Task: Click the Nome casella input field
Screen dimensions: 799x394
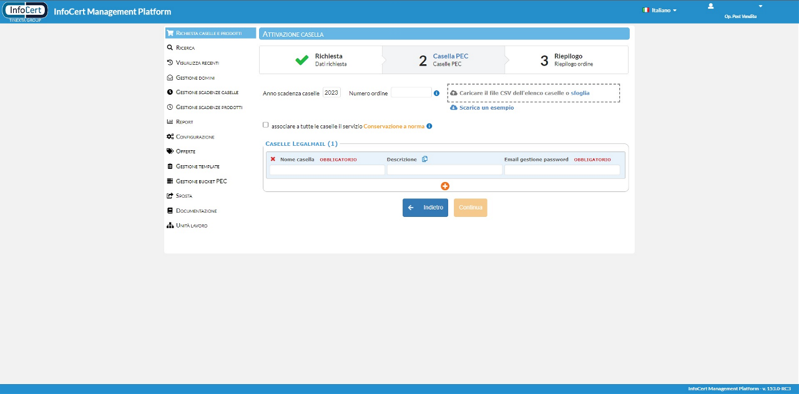Action: click(327, 170)
